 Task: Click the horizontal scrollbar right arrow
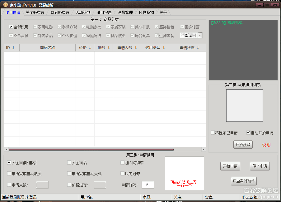[x=204, y=149]
